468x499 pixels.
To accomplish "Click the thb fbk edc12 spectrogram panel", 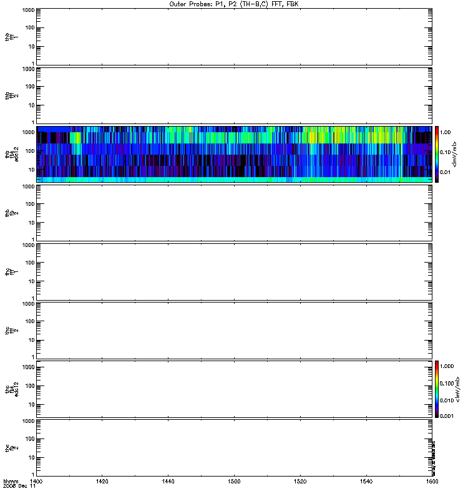I will (235, 154).
